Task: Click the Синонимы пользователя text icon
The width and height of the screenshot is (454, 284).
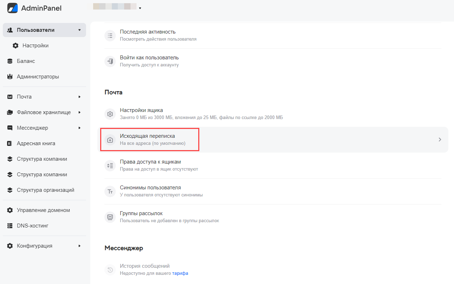Action: pyautogui.click(x=110, y=191)
